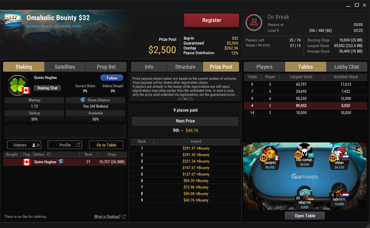Click the staking badge next to Quinn Hughes row
Viewport: 370px width, 228px height.
pyautogui.click(x=61, y=161)
